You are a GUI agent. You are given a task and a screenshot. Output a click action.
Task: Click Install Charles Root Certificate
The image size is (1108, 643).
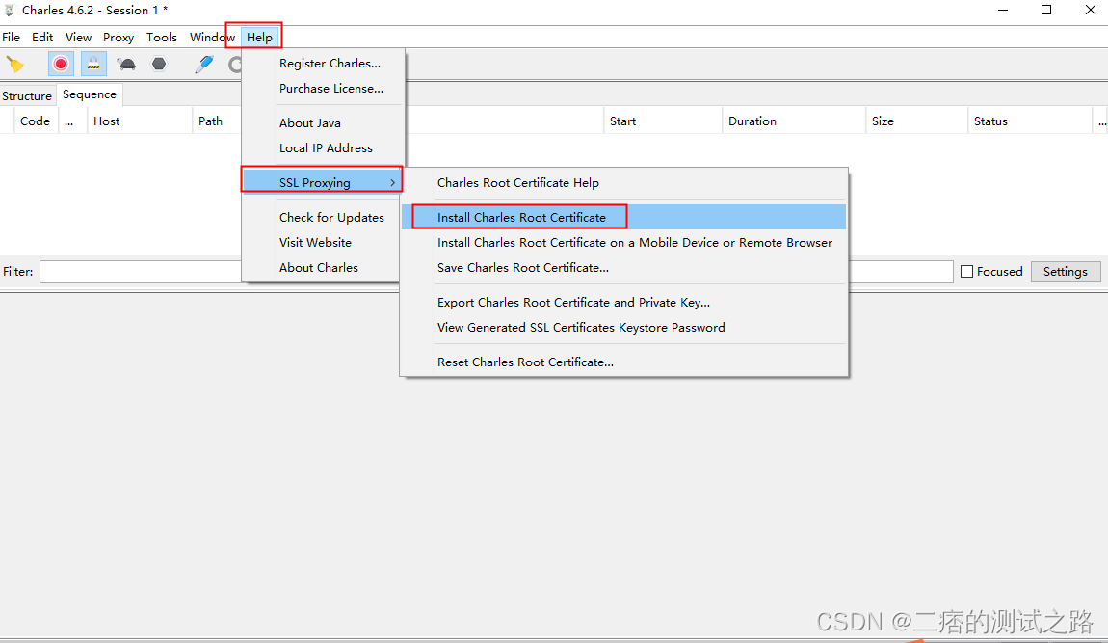[624, 217]
